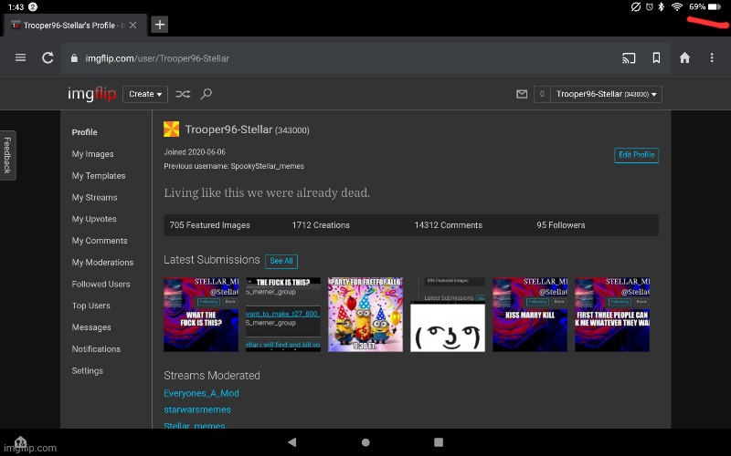This screenshot has width=731, height=456.
Task: Open the imgflip search magnifier
Action: [x=207, y=94]
